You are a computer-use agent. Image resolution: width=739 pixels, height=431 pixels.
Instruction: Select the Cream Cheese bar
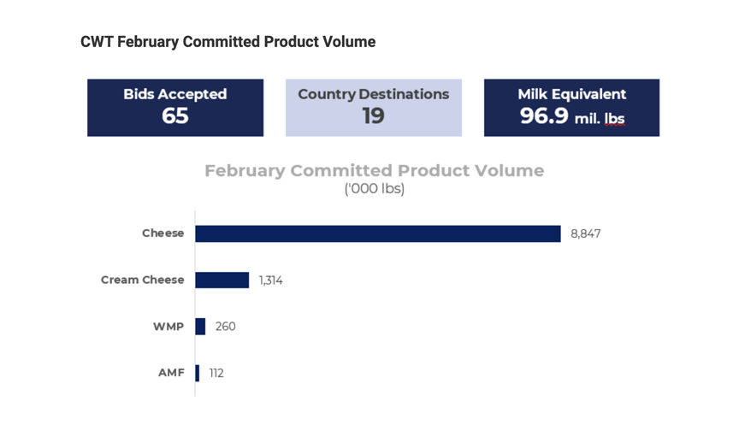222,280
